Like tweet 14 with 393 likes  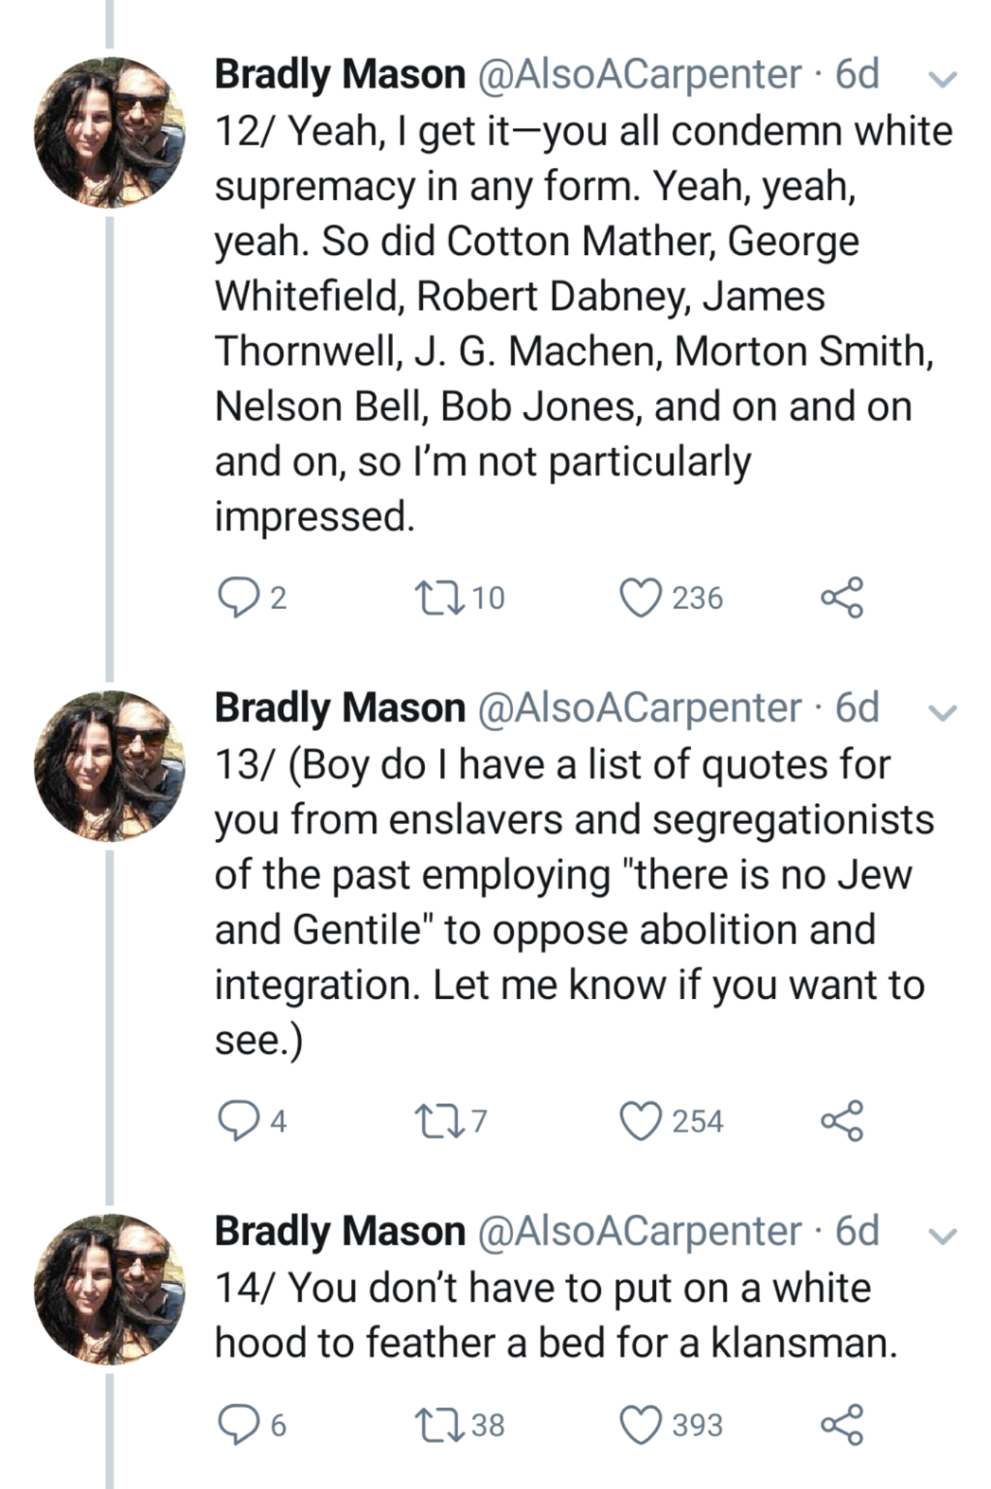point(640,1425)
